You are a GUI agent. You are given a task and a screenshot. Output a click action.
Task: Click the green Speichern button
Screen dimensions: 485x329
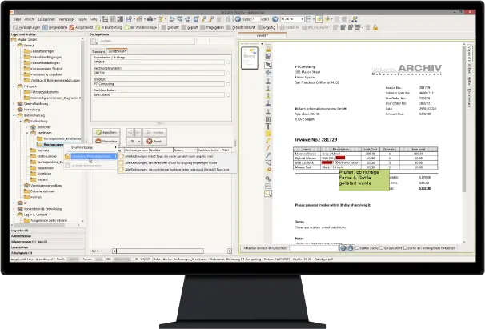click(x=106, y=132)
